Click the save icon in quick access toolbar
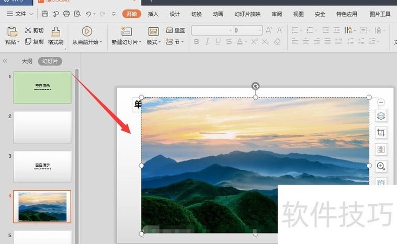 tap(45, 14)
